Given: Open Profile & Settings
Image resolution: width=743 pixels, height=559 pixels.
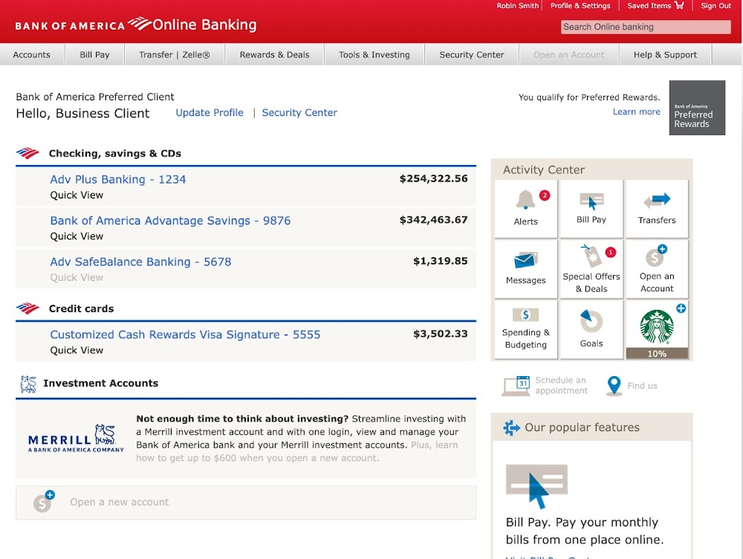Looking at the screenshot, I should [580, 6].
